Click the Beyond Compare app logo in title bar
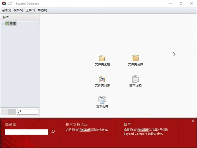 coord(4,4)
